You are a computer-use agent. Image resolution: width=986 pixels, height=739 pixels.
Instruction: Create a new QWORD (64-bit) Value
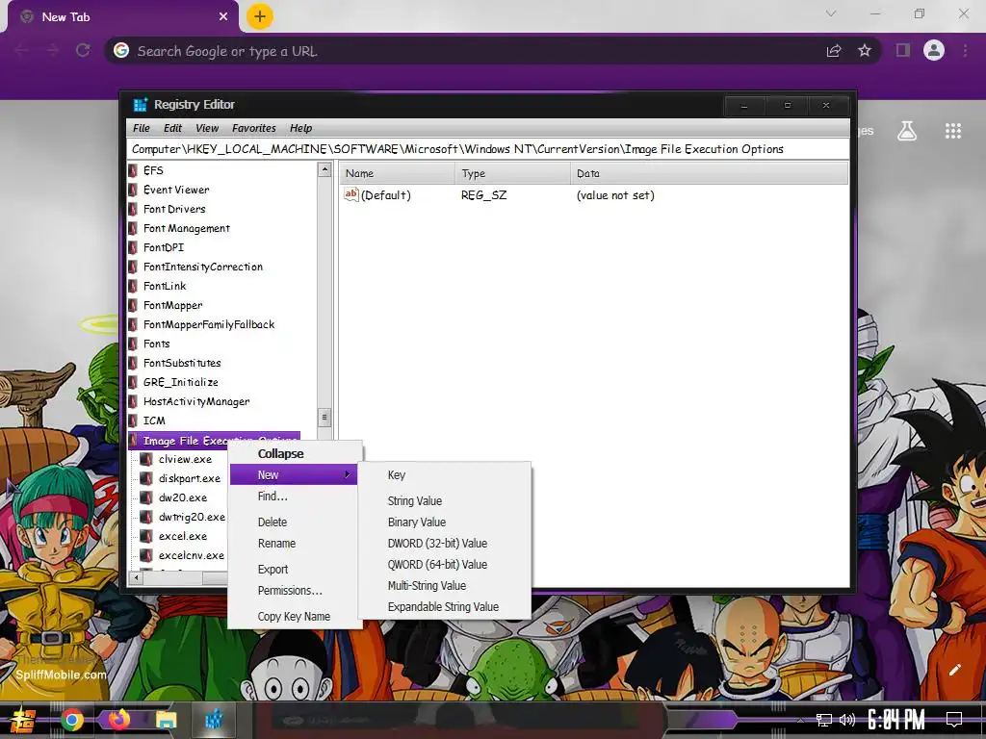[445, 564]
